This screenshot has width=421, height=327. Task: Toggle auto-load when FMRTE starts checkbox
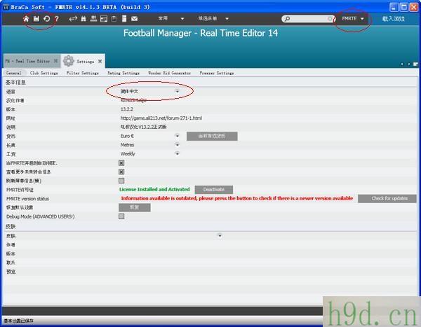121,162
